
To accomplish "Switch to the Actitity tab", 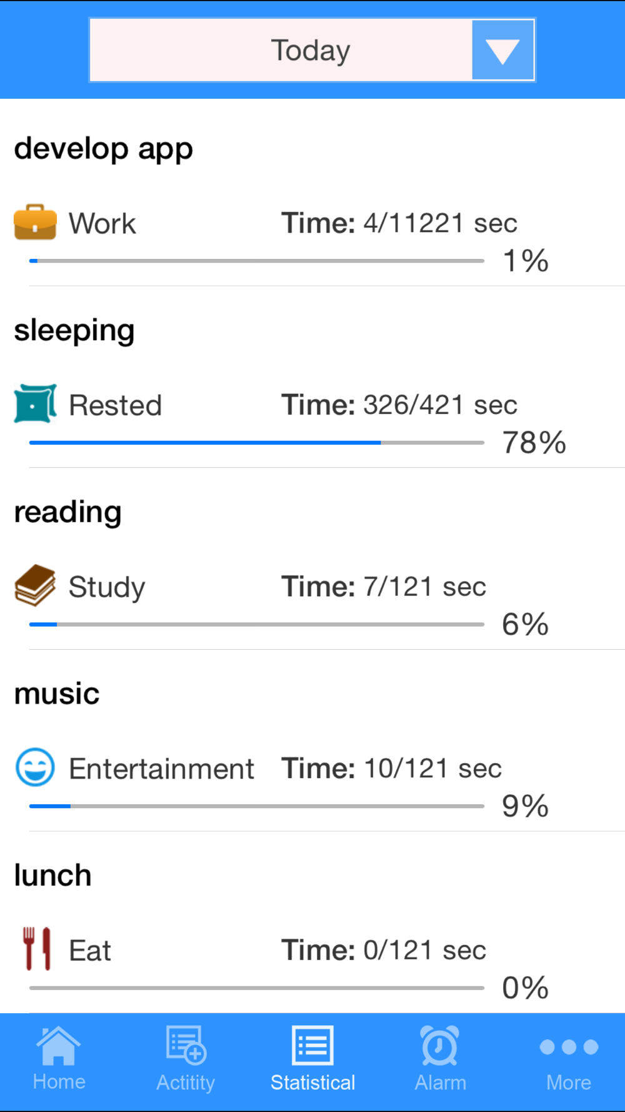I will (x=186, y=1059).
